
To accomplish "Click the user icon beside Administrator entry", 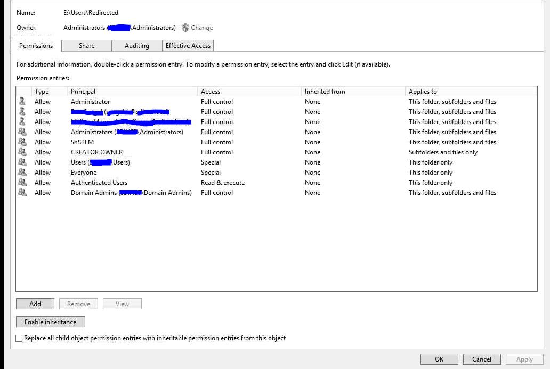I will (x=23, y=101).
